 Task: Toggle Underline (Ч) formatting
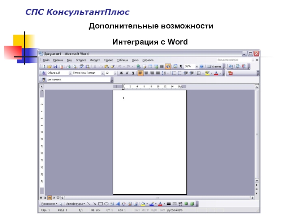pos(133,73)
